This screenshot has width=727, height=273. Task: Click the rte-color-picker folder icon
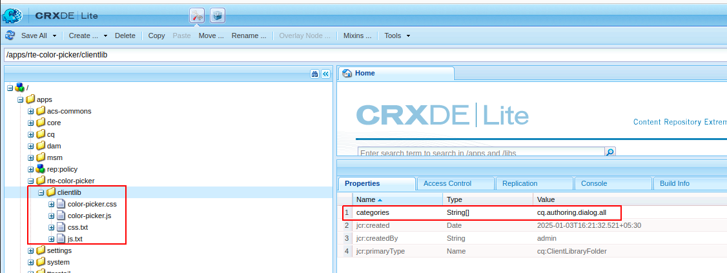pyautogui.click(x=41, y=180)
